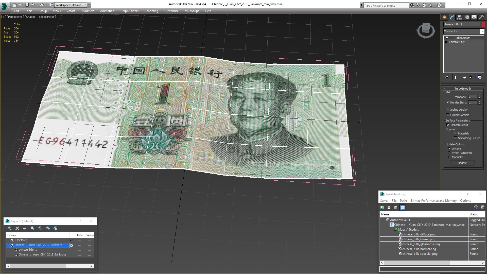
Task: Click the Open File folder icon
Action: pyautogui.click(x=21, y=5)
